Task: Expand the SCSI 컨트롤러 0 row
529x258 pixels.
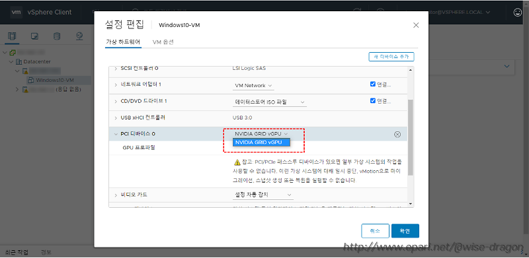Action: click(116, 69)
